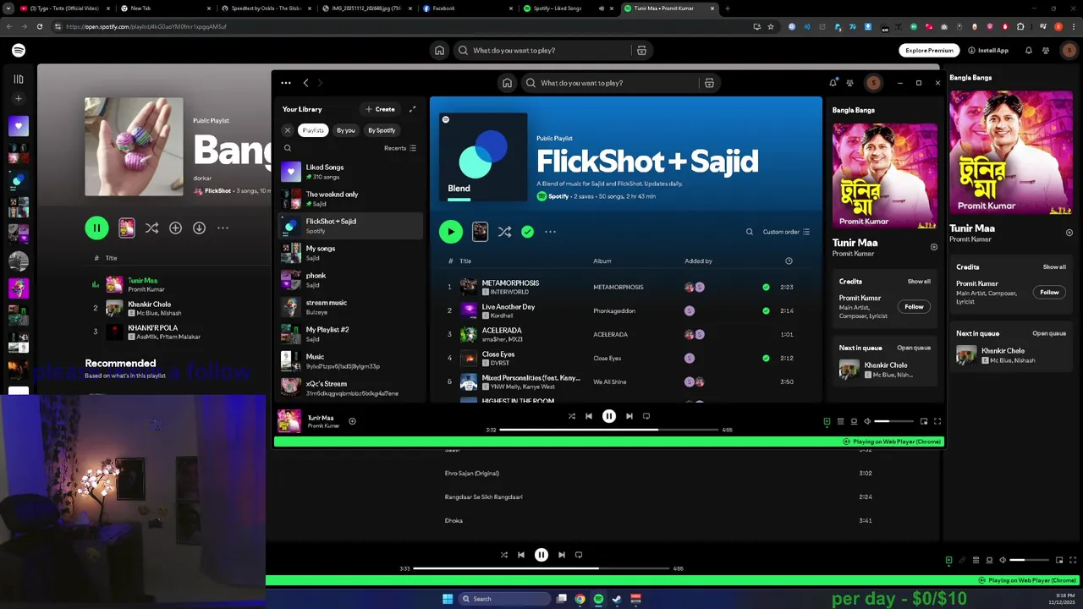Screen dimensions: 1083x609
Task: Click Show all credits in web player panel
Action: (x=1054, y=267)
